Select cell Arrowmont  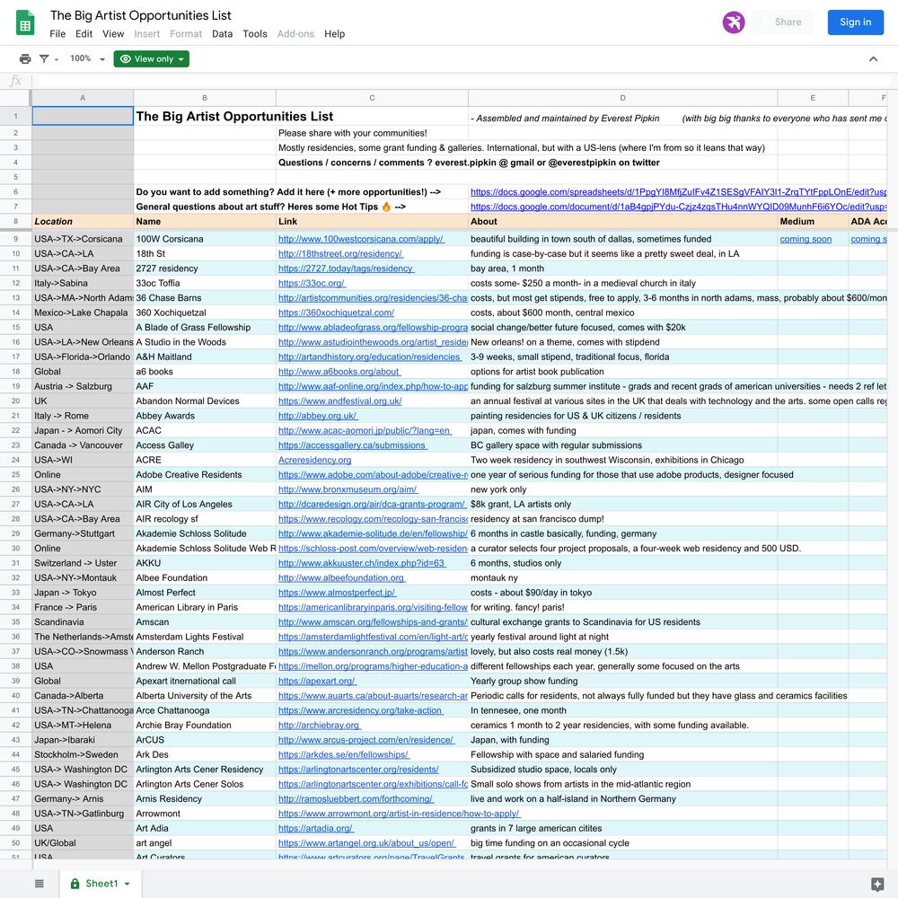coord(205,814)
